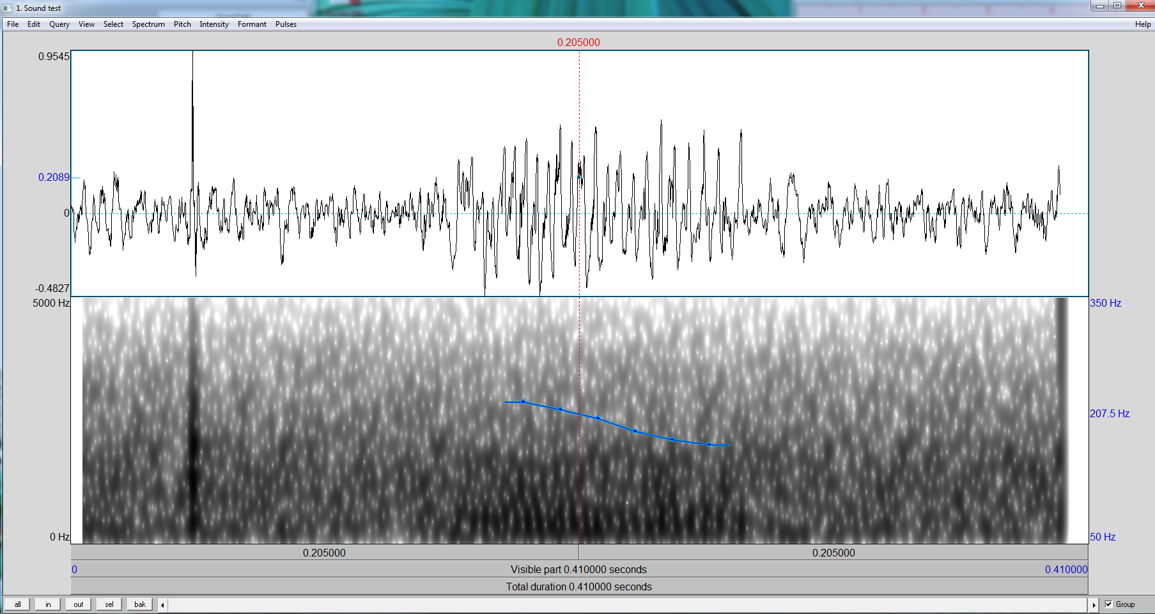Viewport: 1155px width, 614px height.
Task: Play the Visible part 0.410000 seconds bar
Action: pos(579,569)
